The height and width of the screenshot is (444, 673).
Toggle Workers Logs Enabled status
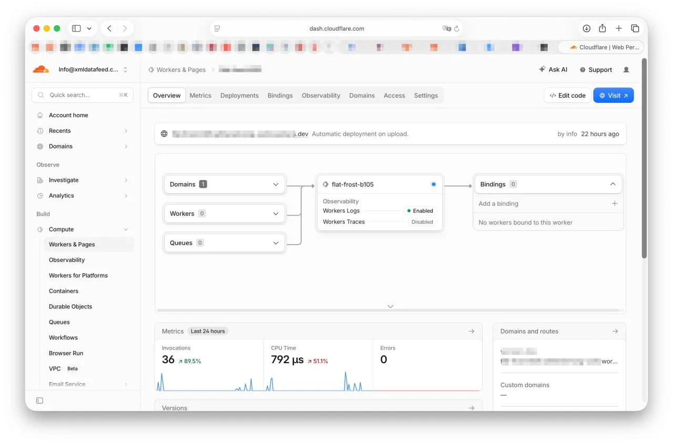(420, 211)
